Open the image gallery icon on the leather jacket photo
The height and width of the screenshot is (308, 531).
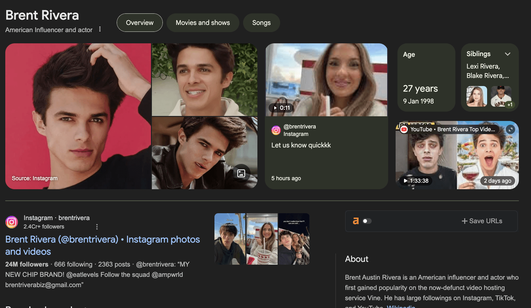click(x=242, y=173)
